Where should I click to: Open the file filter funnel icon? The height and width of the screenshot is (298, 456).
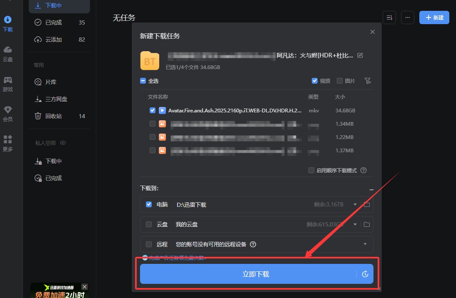pos(367,81)
